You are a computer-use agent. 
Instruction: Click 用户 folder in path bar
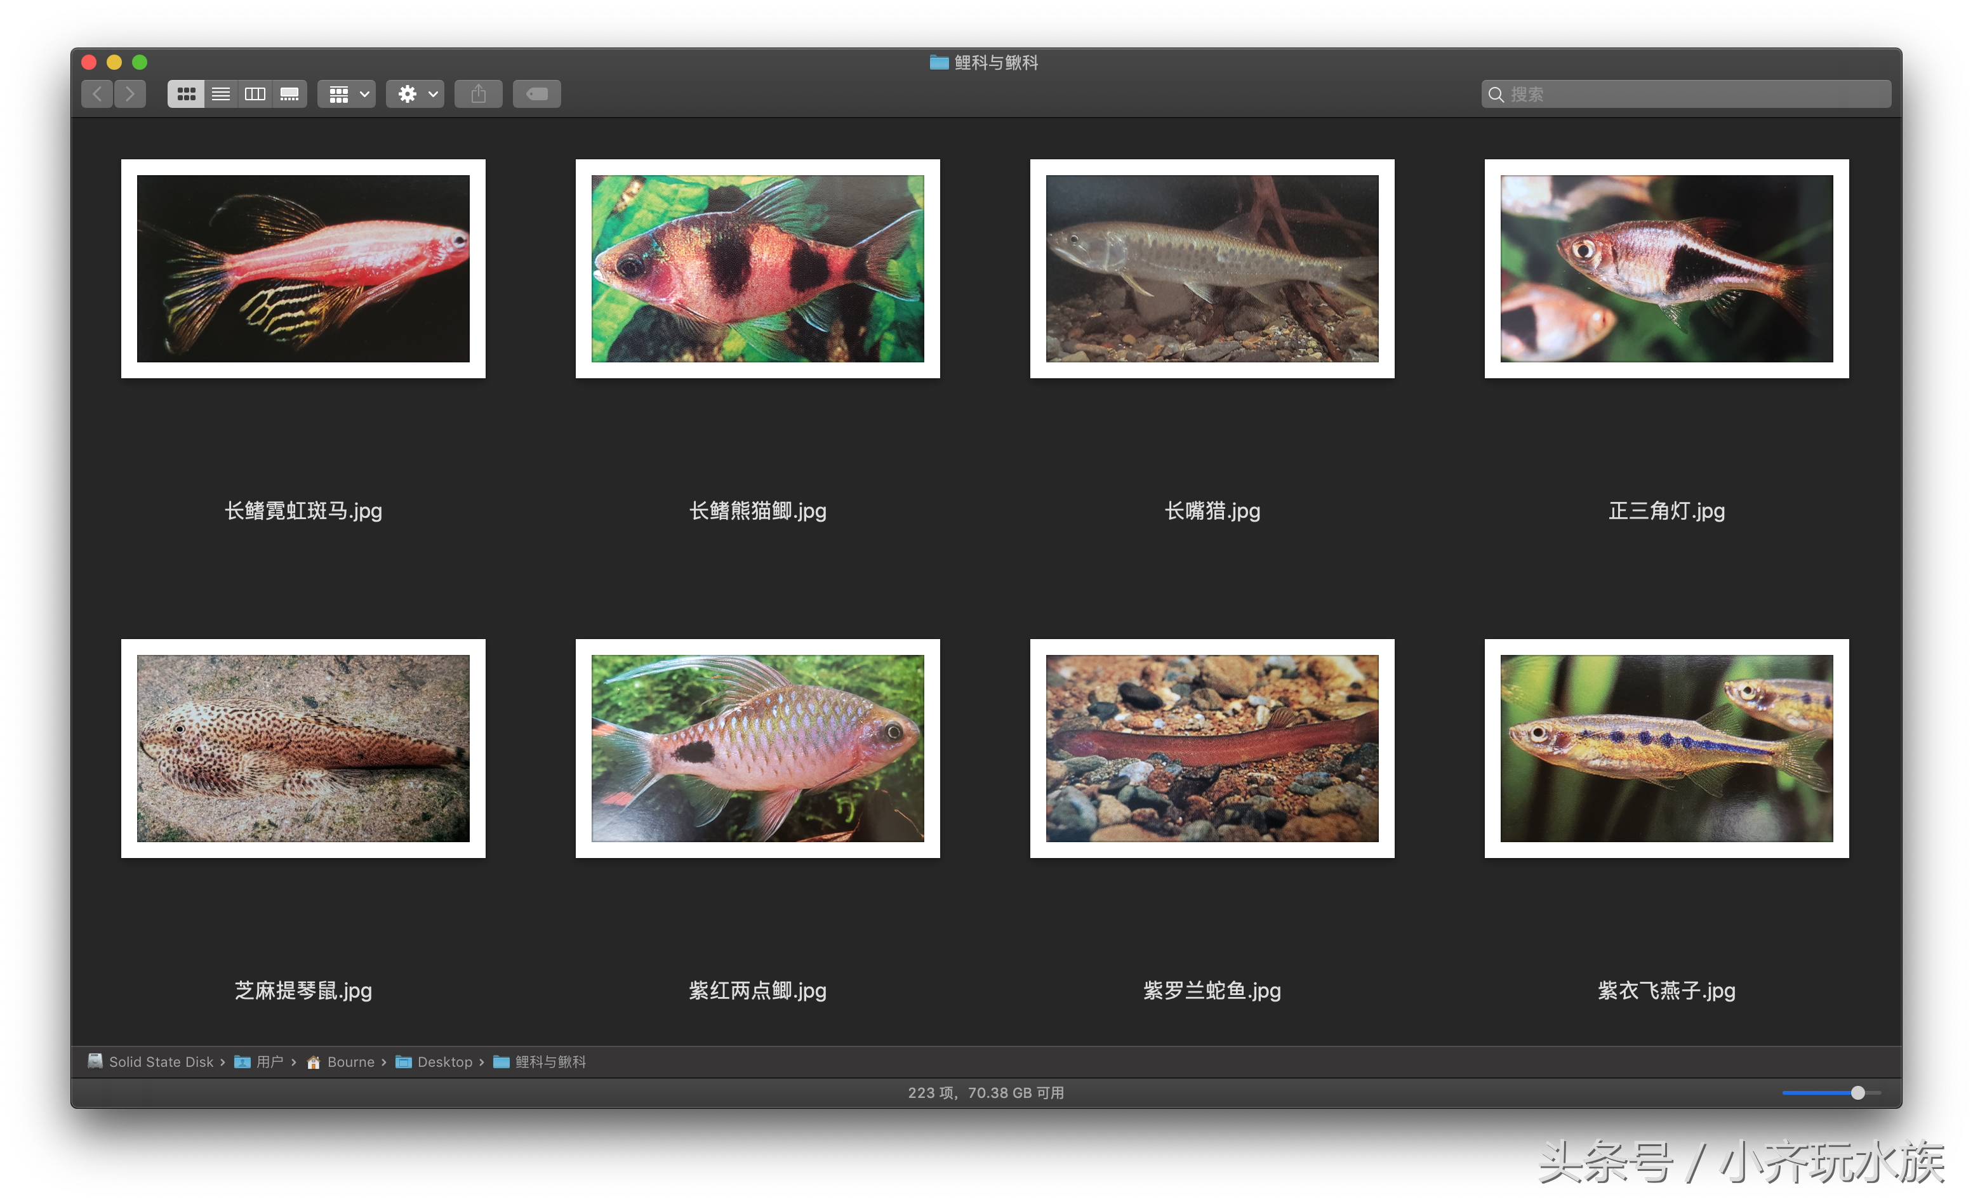(x=258, y=1062)
